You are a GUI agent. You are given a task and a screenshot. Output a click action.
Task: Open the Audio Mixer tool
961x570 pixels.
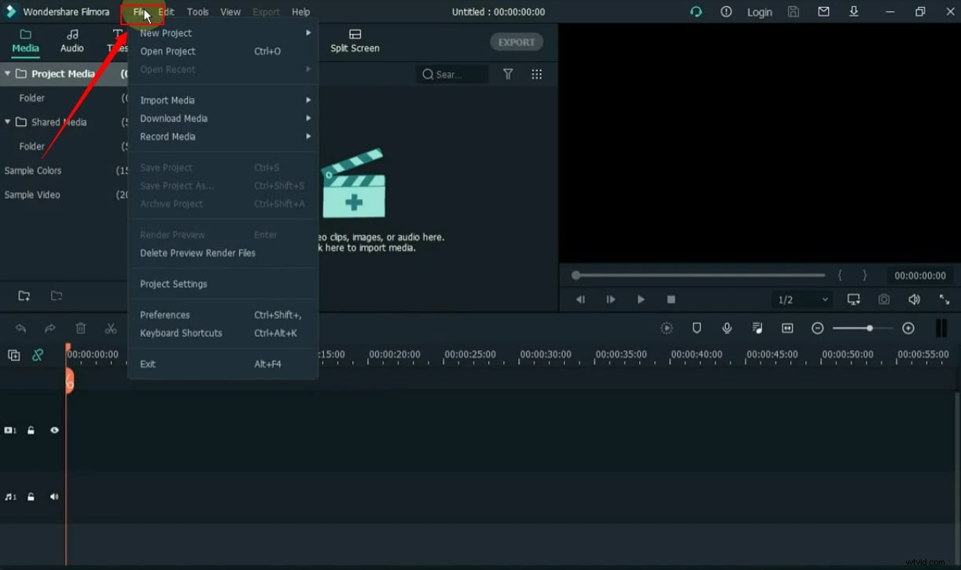coord(757,328)
